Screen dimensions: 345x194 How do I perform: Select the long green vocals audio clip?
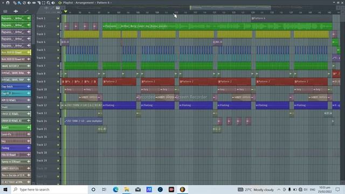217,26
